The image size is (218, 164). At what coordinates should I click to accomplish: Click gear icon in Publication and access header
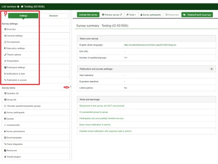(211, 69)
